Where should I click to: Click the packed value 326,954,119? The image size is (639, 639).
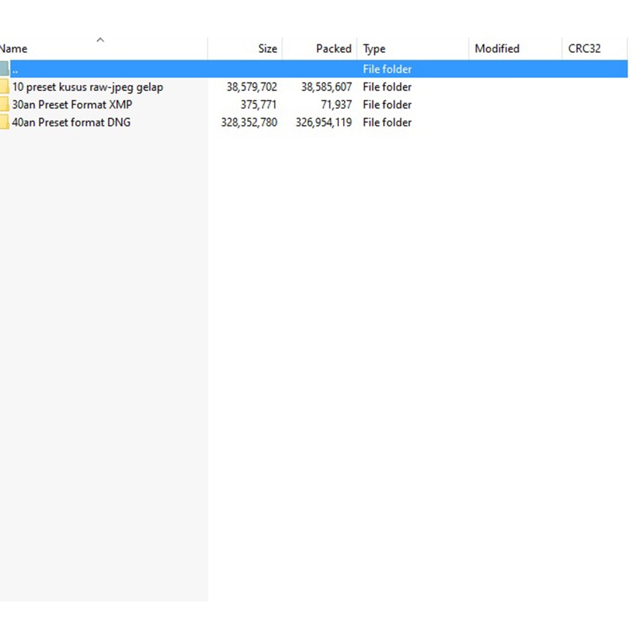click(x=323, y=122)
